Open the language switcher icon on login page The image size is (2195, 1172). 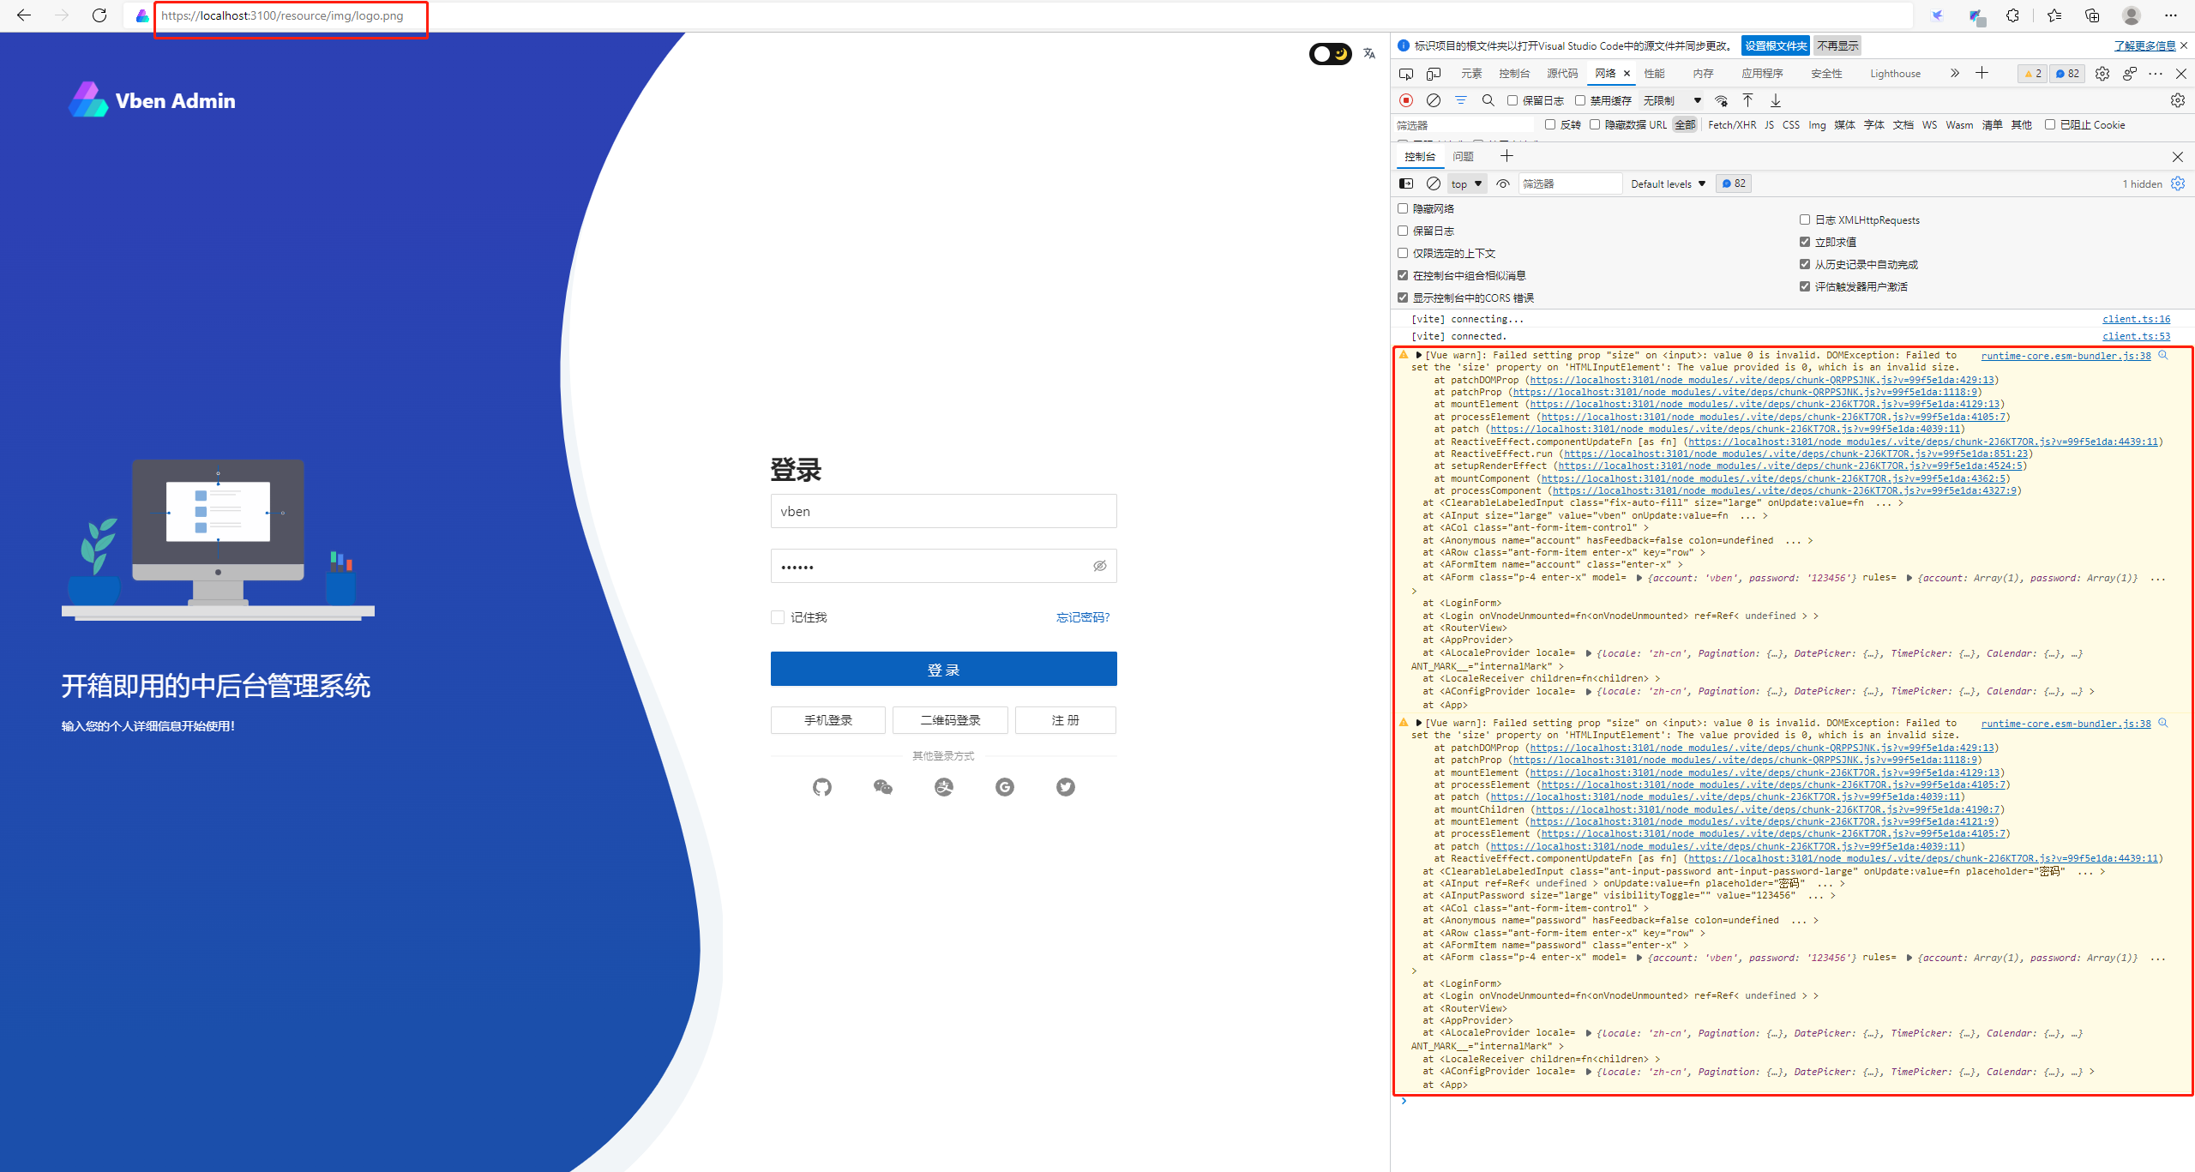point(1369,53)
